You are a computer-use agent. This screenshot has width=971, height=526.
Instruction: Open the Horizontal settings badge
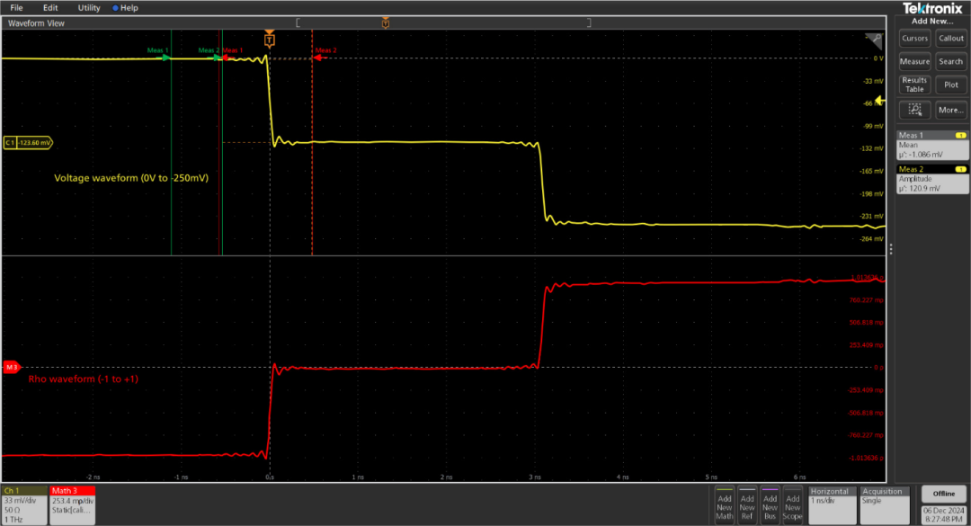[x=832, y=497]
